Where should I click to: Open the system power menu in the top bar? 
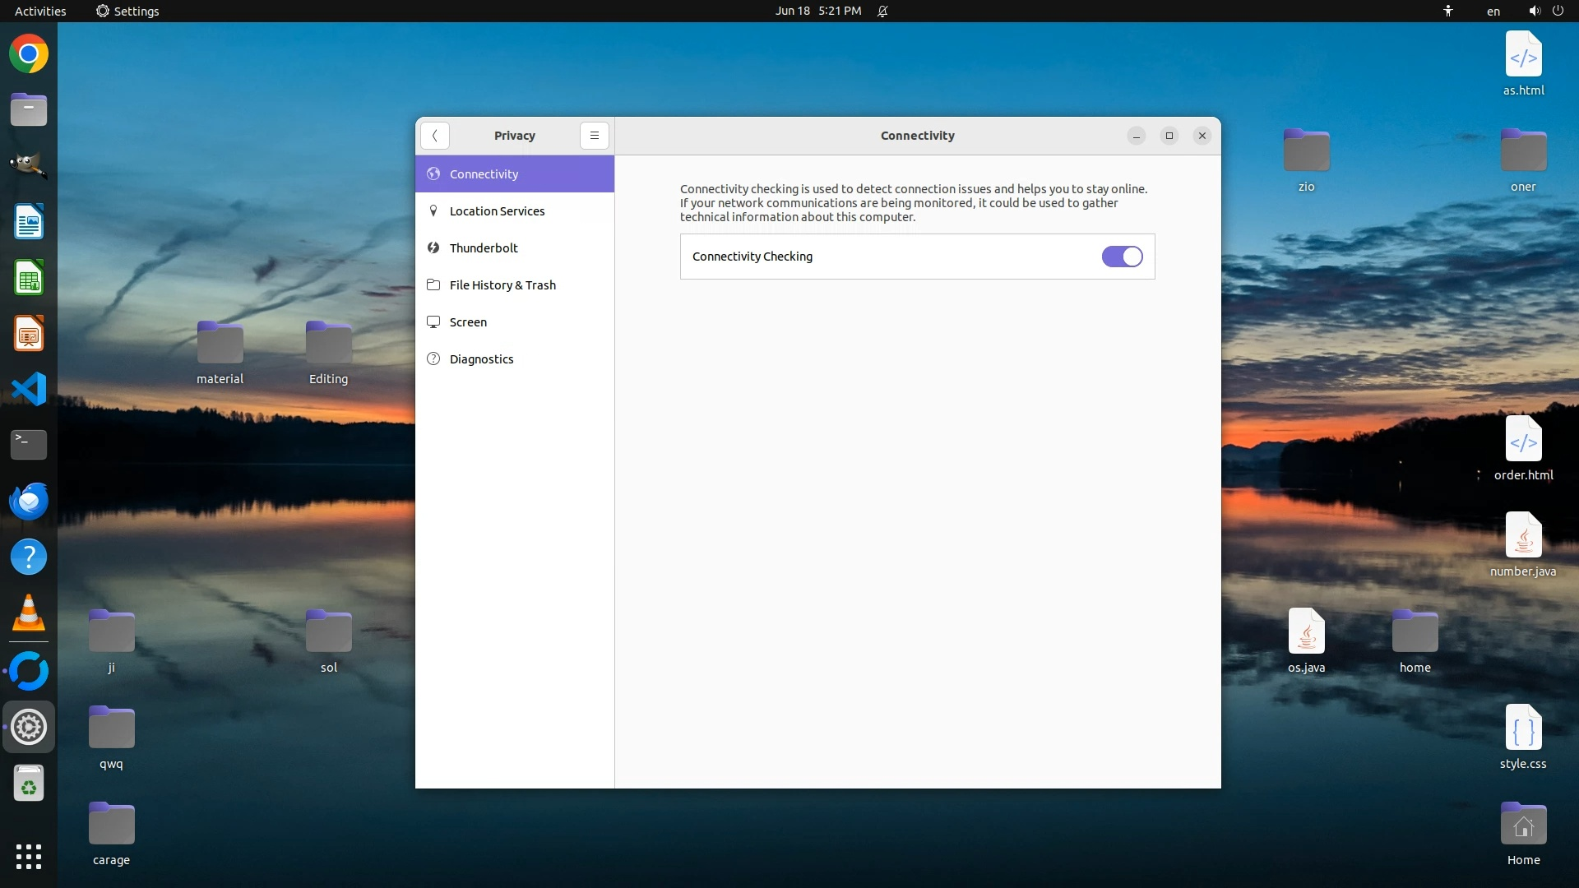tap(1558, 11)
